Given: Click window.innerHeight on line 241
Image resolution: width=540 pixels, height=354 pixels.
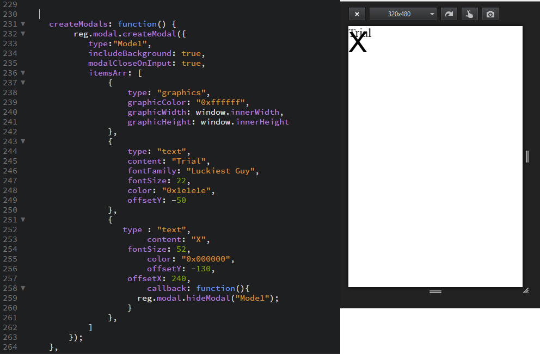Looking at the screenshot, I should tap(245, 122).
